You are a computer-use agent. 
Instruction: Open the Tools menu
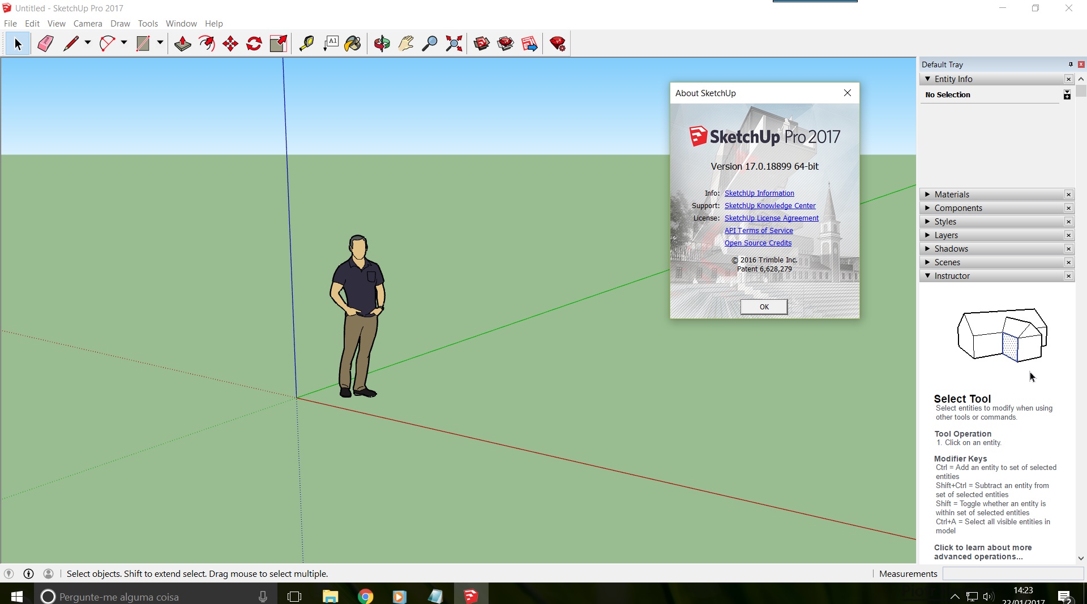click(148, 23)
